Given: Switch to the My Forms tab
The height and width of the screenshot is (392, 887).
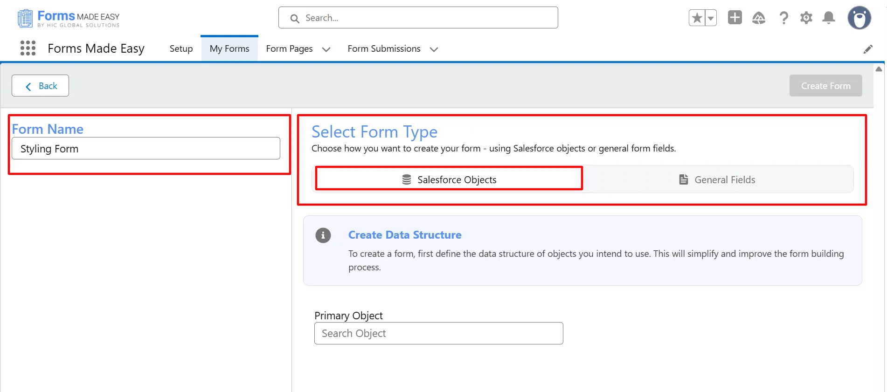Looking at the screenshot, I should click(229, 48).
